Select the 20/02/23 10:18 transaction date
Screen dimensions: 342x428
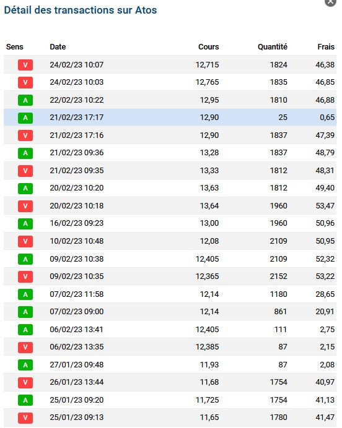77,206
